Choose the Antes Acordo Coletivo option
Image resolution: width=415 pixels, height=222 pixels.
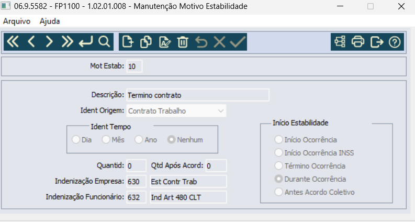pyautogui.click(x=278, y=192)
